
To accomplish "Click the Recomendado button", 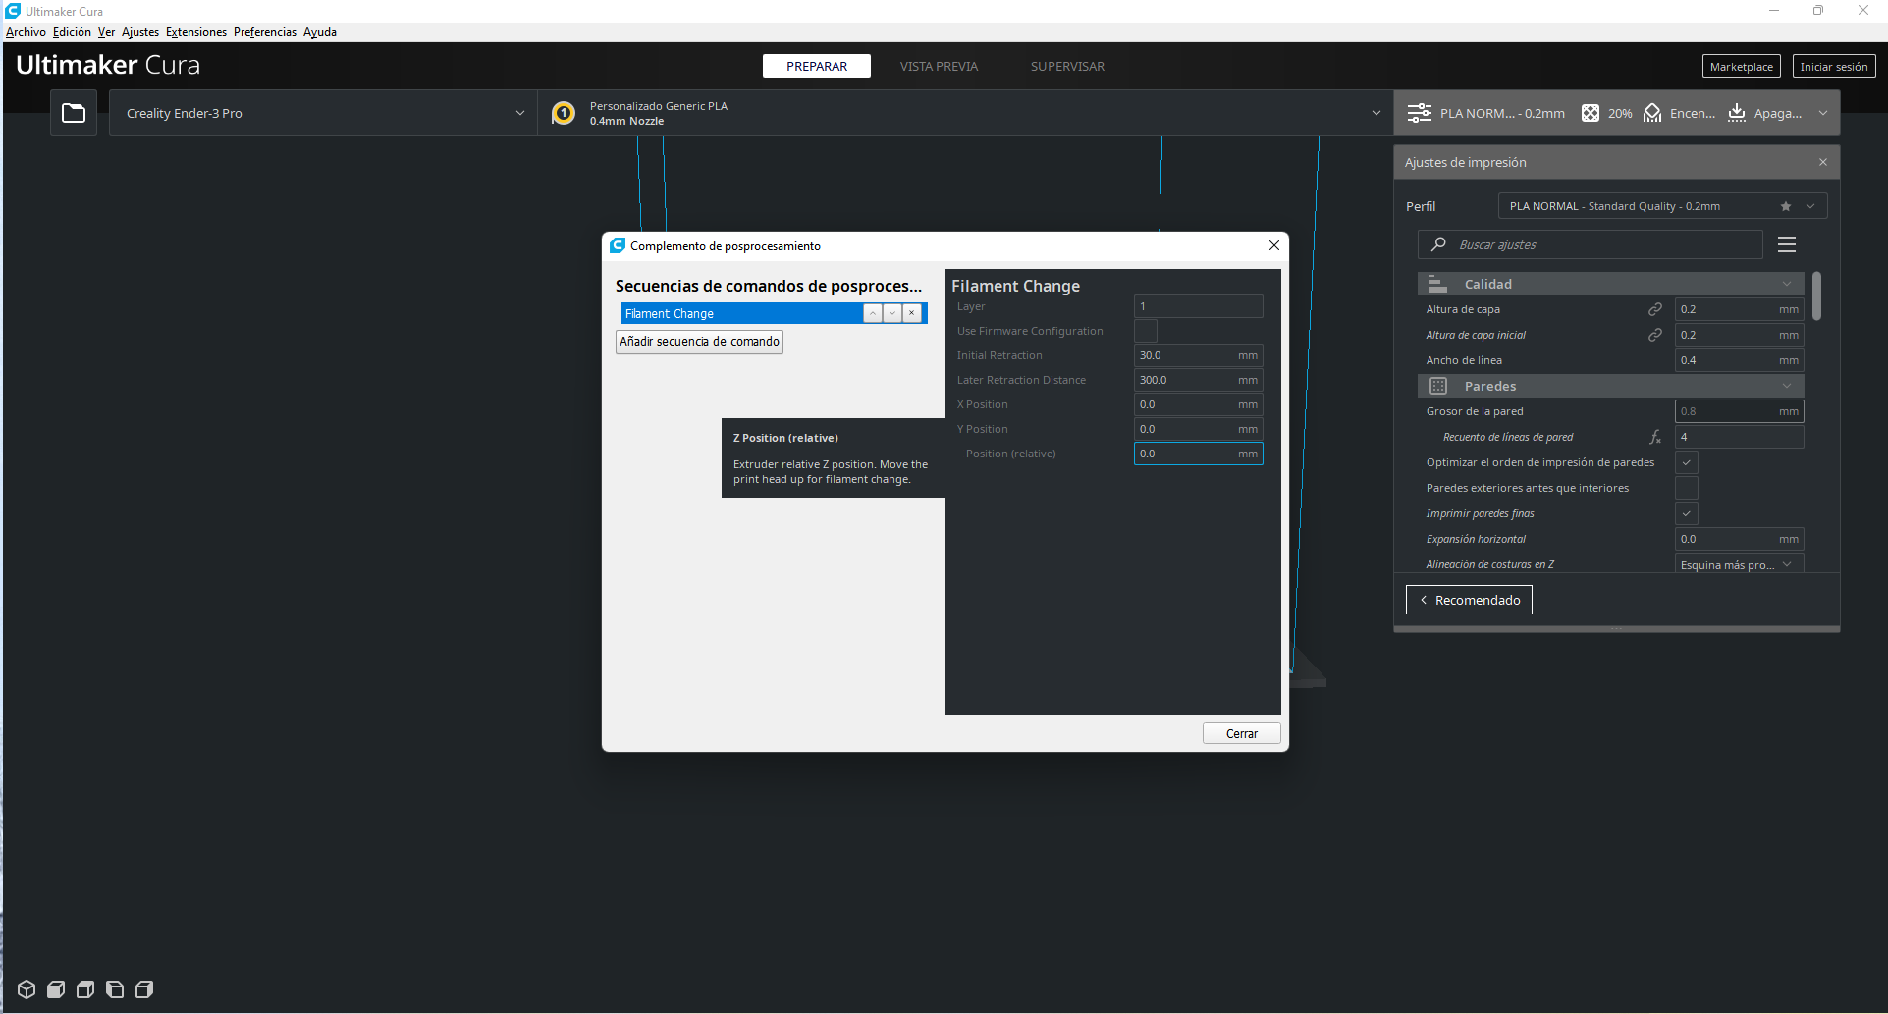I will point(1469,600).
